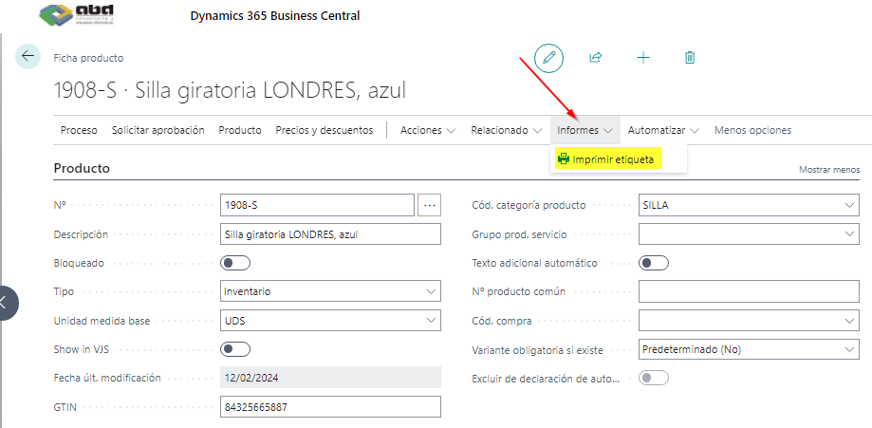The height and width of the screenshot is (428, 872).
Task: Expand the collapsed side panel arrow
Action: click(x=6, y=303)
